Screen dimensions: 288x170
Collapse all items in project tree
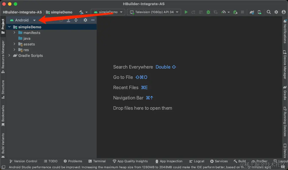pos(76,20)
